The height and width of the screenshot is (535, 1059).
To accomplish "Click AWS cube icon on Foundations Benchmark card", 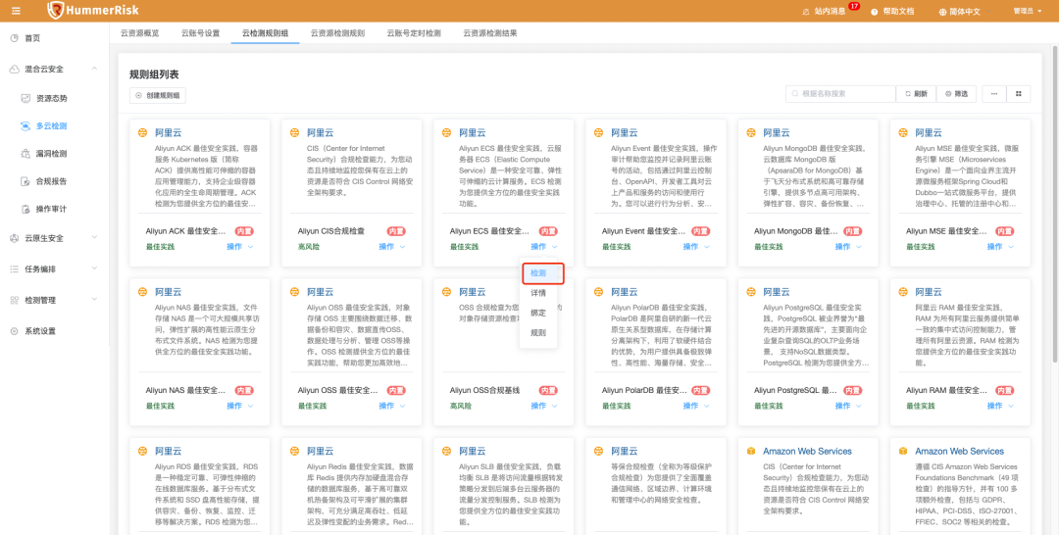I will tap(903, 452).
